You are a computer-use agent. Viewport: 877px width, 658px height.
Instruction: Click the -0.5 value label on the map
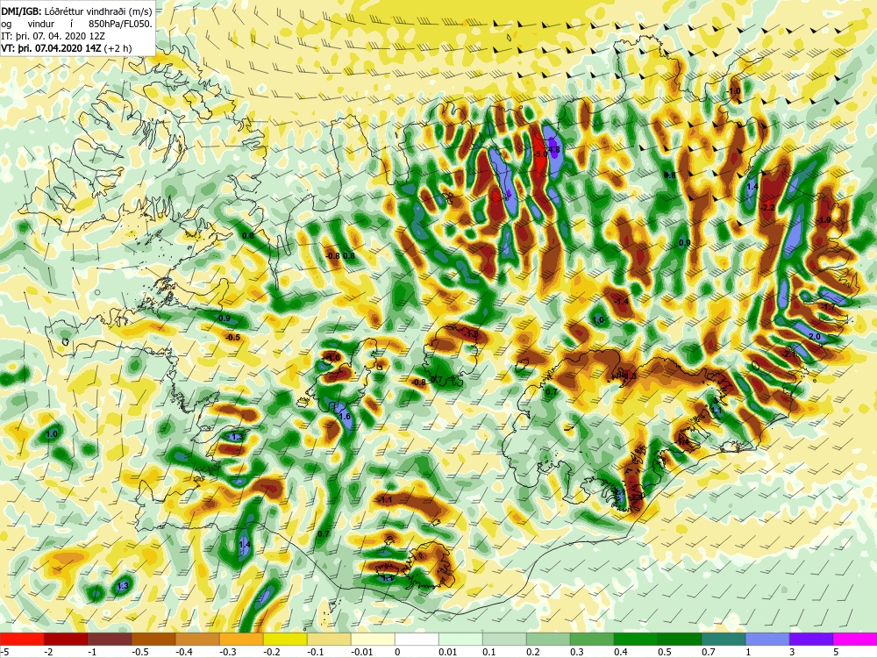232,338
